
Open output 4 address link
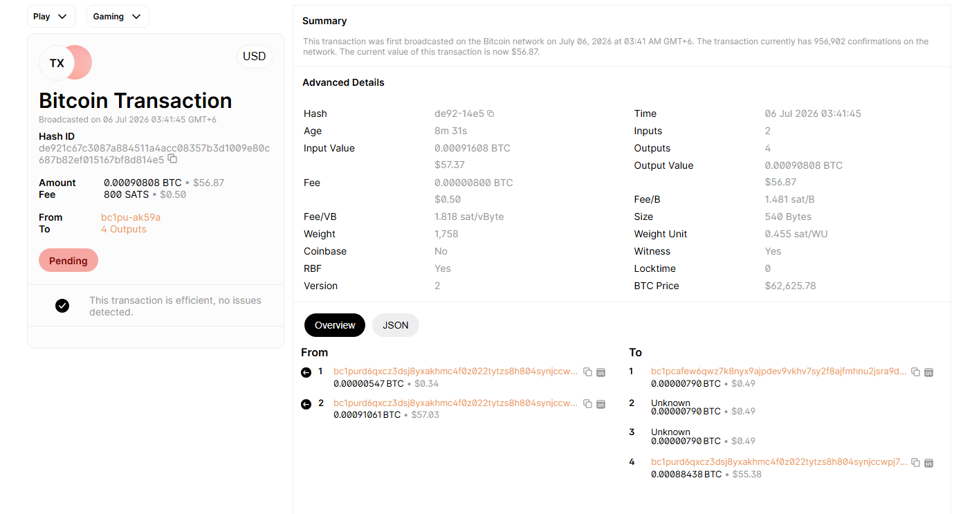778,462
